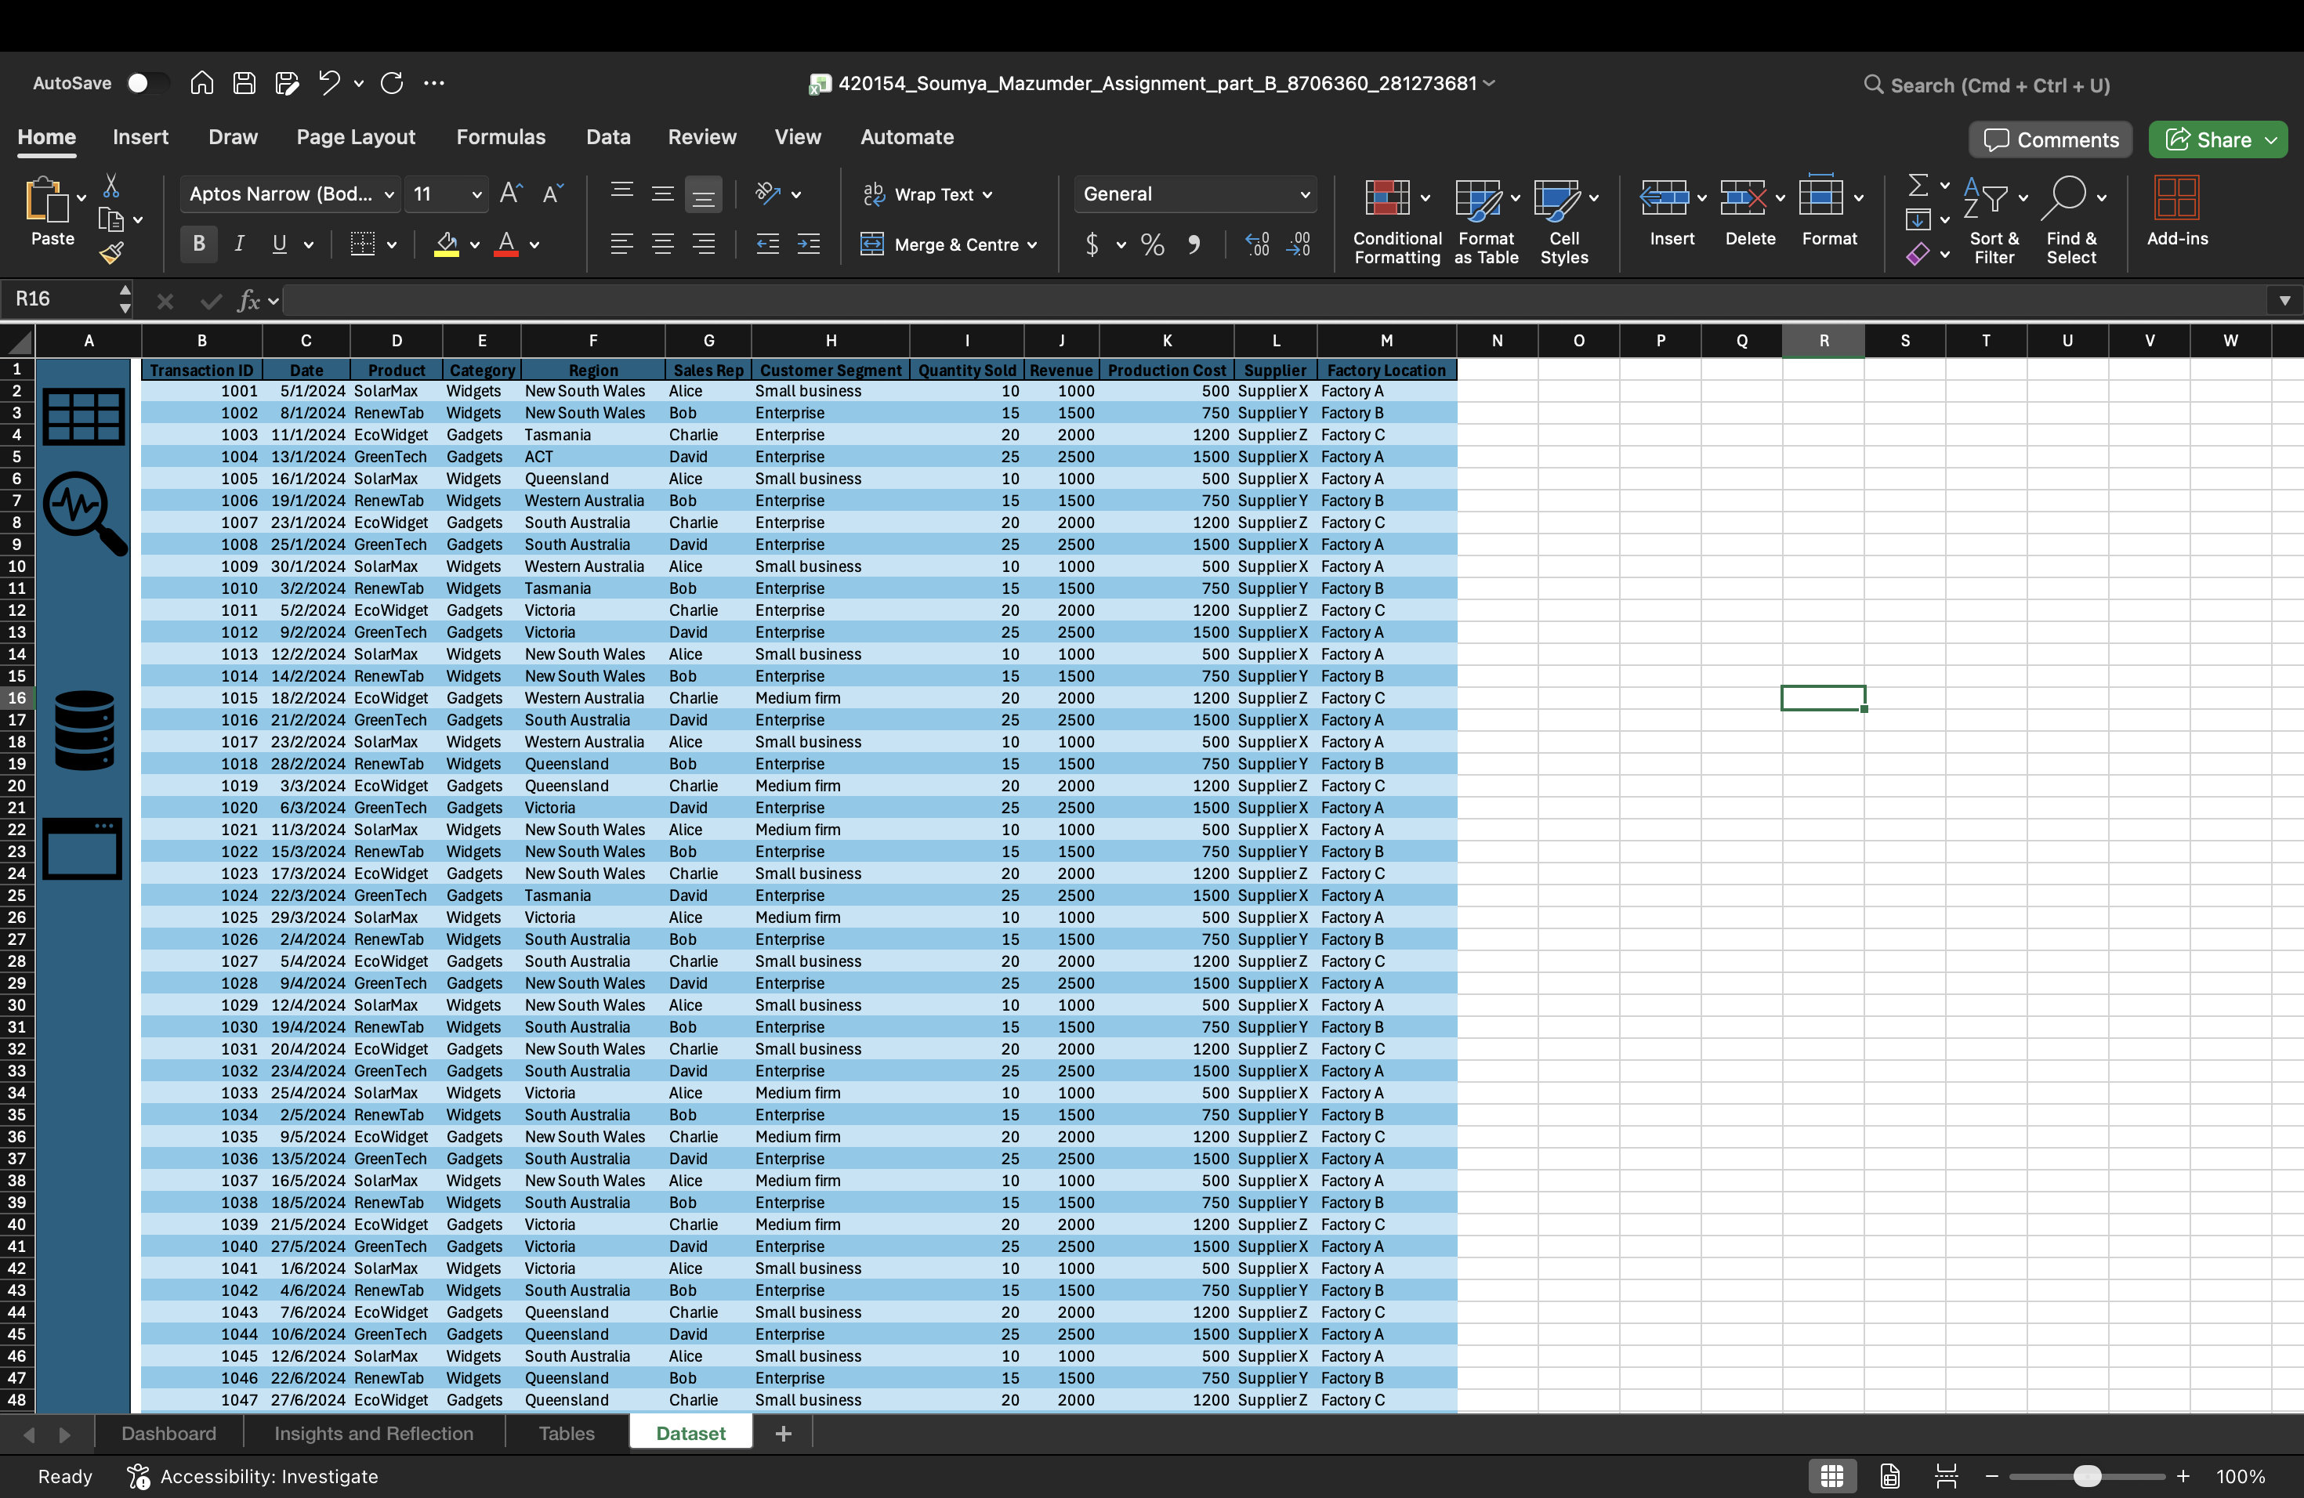This screenshot has height=1498, width=2304.
Task: Toggle Bold formatting
Action: click(198, 244)
